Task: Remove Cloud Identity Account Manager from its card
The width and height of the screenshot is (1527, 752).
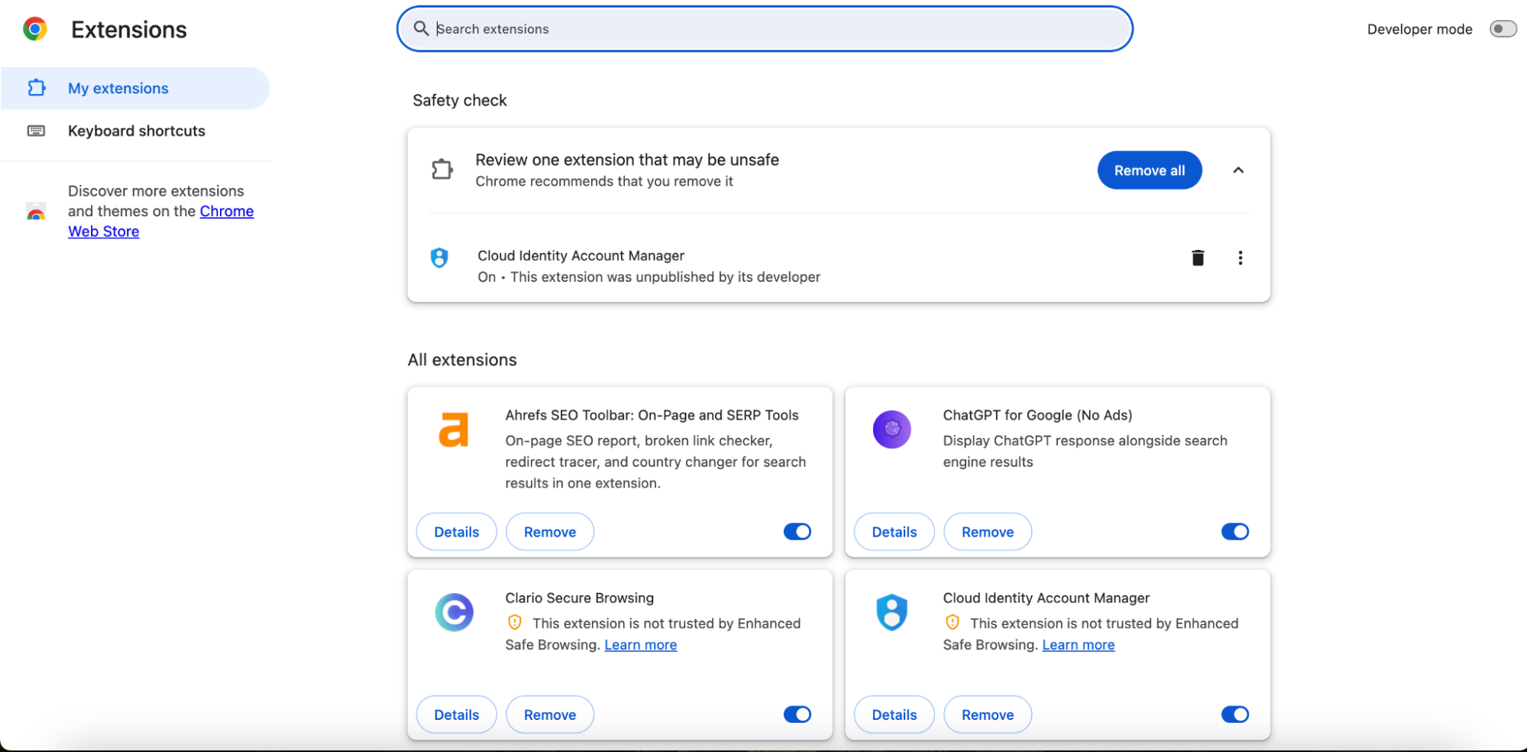Action: click(988, 714)
